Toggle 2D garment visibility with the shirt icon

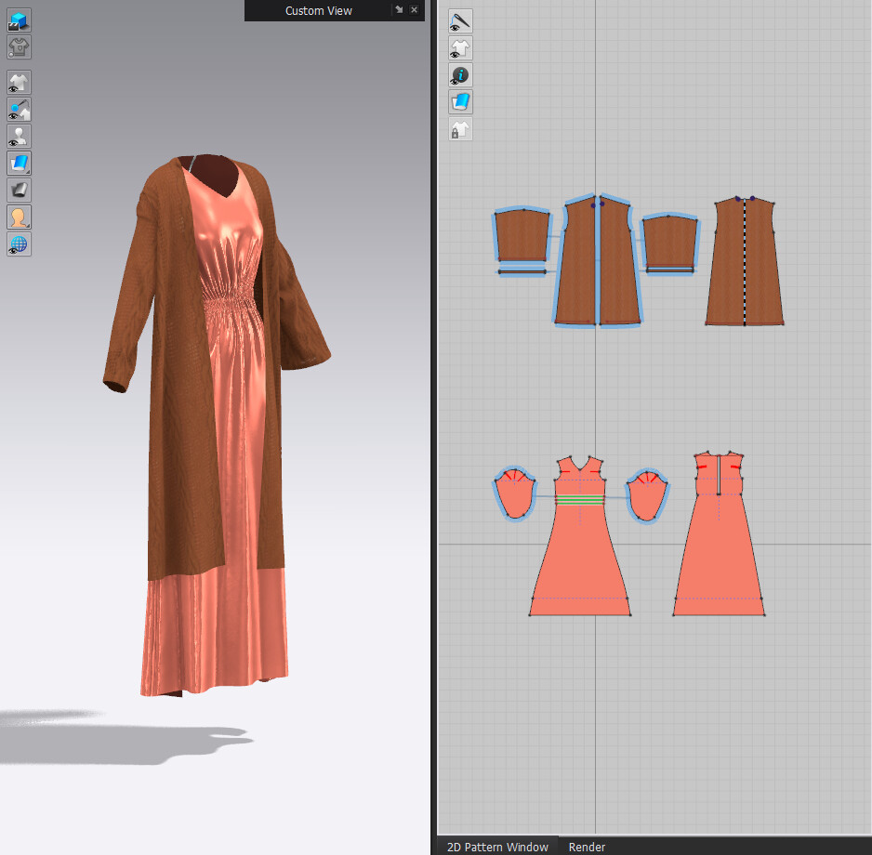[x=459, y=47]
